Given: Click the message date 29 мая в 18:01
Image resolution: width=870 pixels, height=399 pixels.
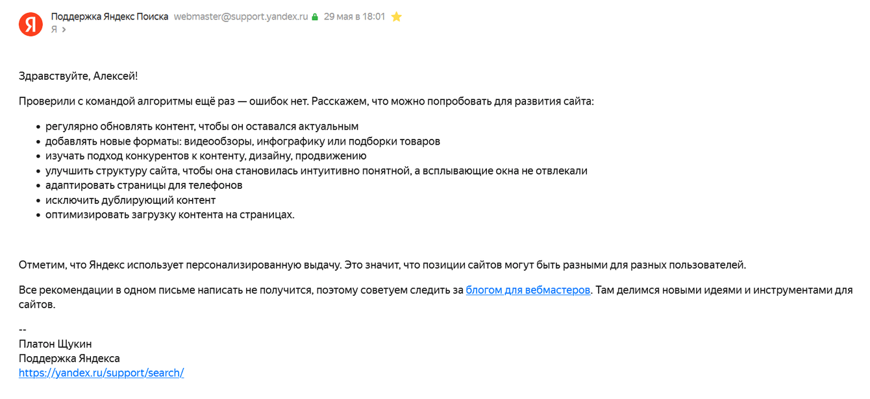Looking at the screenshot, I should point(354,17).
